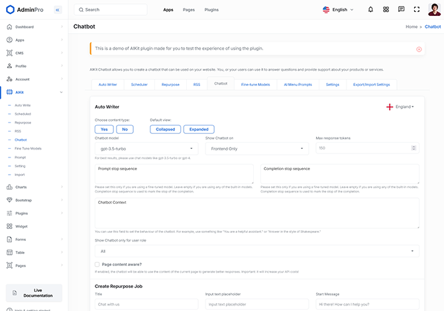The width and height of the screenshot is (444, 311).
Task: Go to Home breadcrumb link
Action: click(412, 27)
